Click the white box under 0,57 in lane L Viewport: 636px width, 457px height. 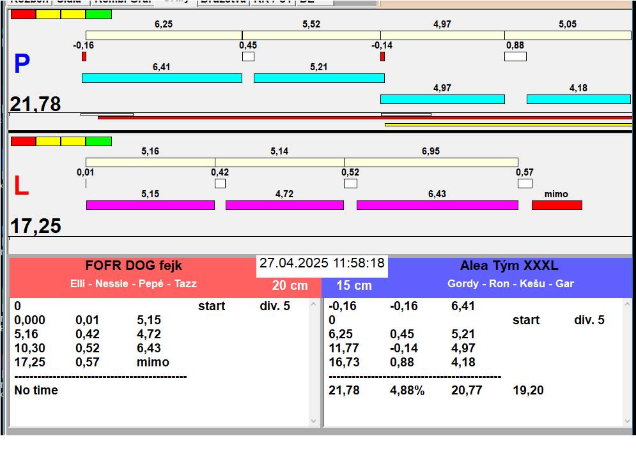pos(525,184)
